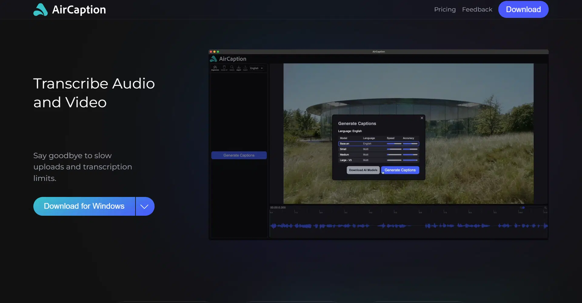Viewport: 582px width, 303px height.
Task: Close the Generate Captions dialog
Action: (x=422, y=118)
